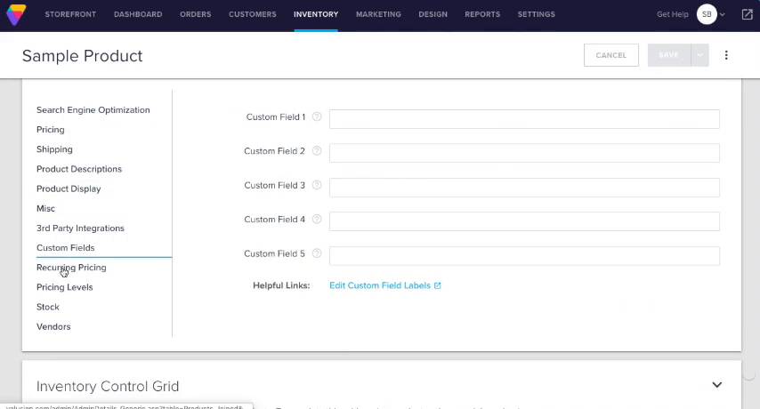Switch to Search Engine Optimization section
760x409 pixels.
click(93, 110)
